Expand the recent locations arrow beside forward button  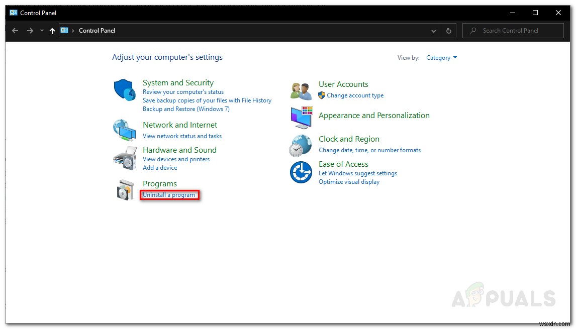pyautogui.click(x=42, y=31)
